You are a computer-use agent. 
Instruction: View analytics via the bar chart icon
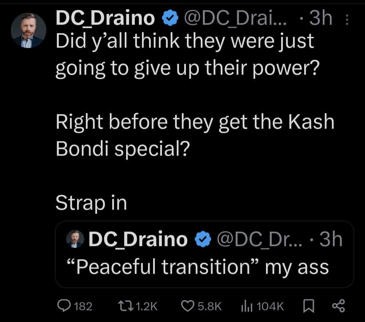pos(247,306)
